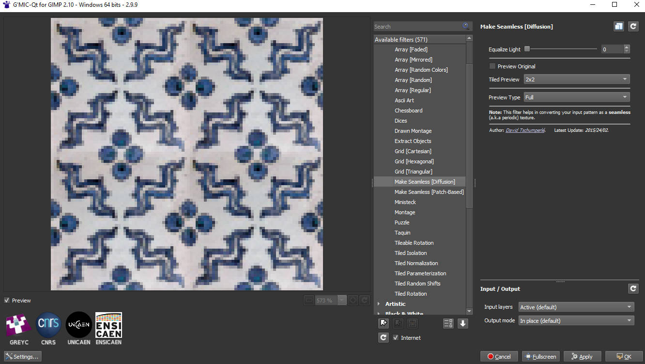Follow the David Tschumperlé author link

tap(525, 130)
